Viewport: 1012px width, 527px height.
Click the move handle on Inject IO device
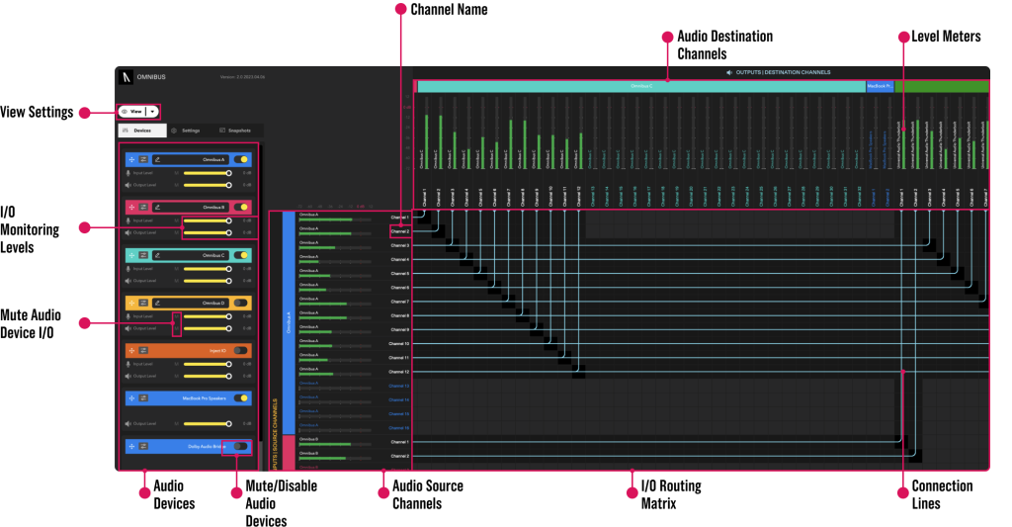[x=131, y=351]
